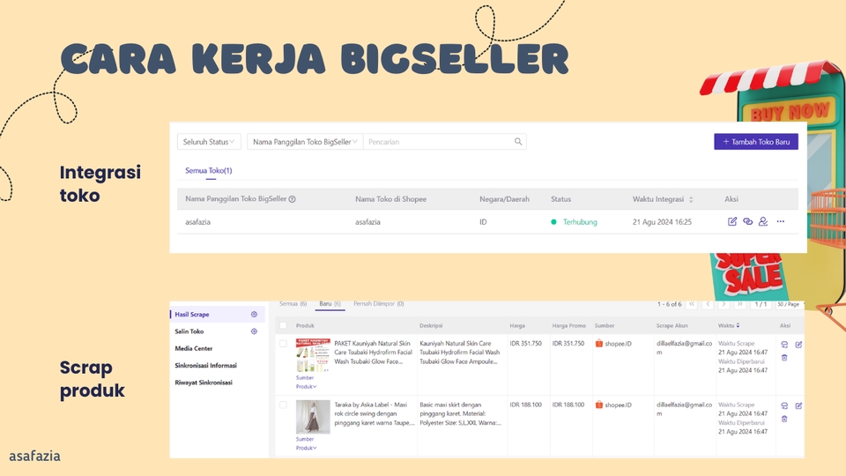This screenshot has width=846, height=476.
Task: Open the PAKET Kauniyah product thumbnail
Action: pyautogui.click(x=313, y=355)
